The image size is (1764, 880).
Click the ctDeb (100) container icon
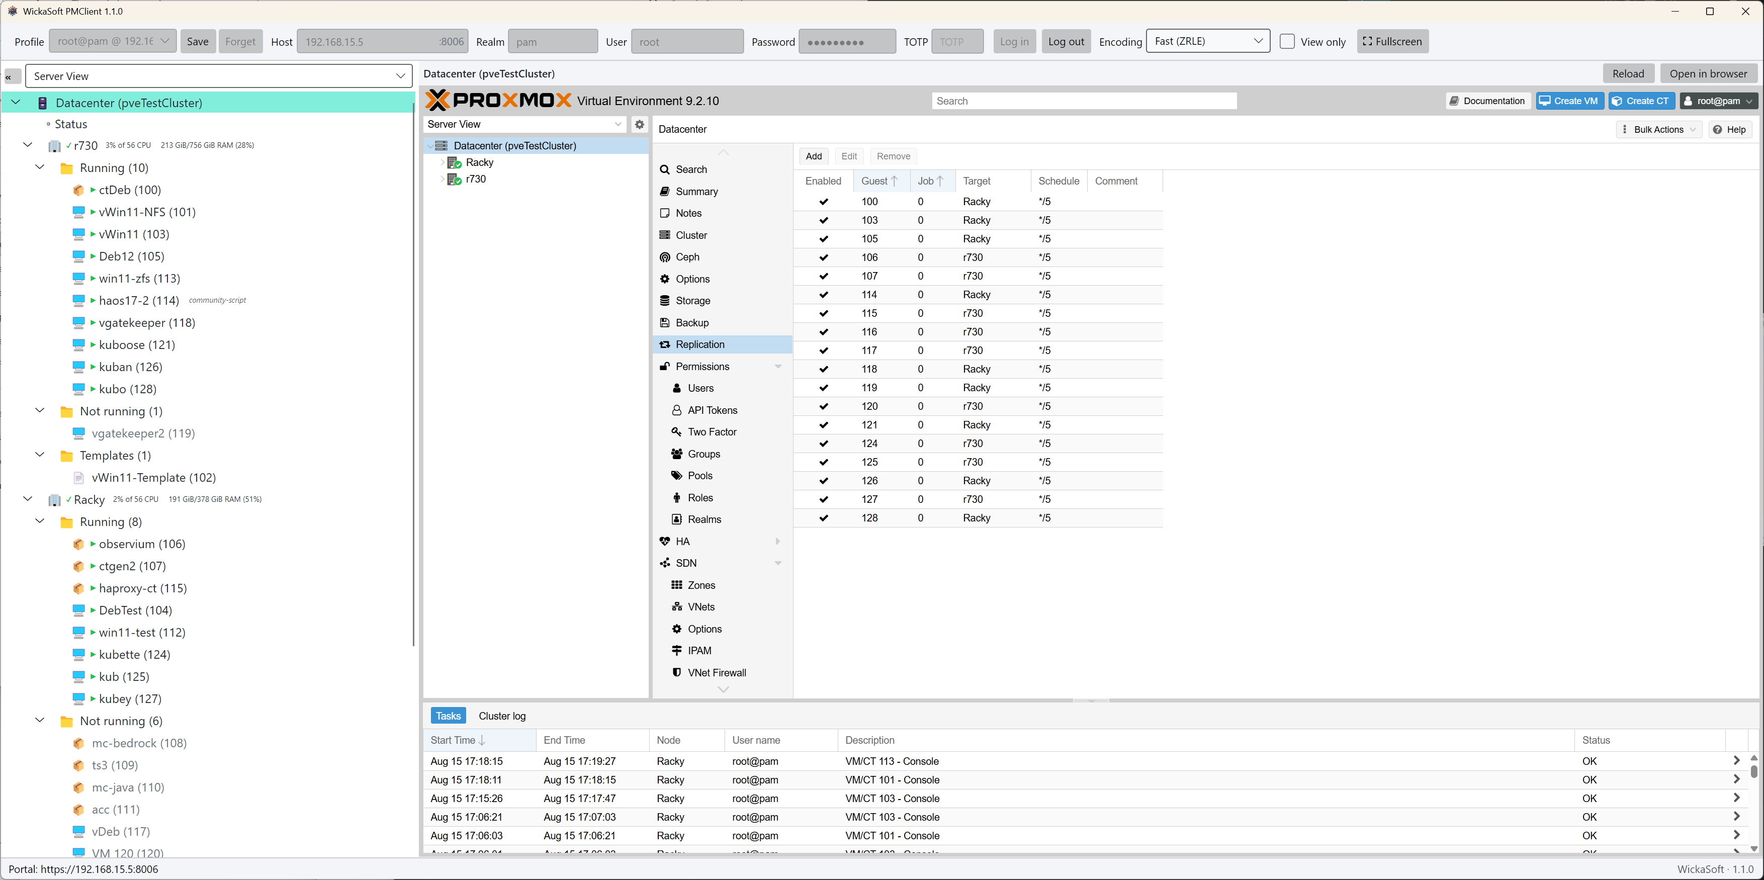(x=79, y=191)
